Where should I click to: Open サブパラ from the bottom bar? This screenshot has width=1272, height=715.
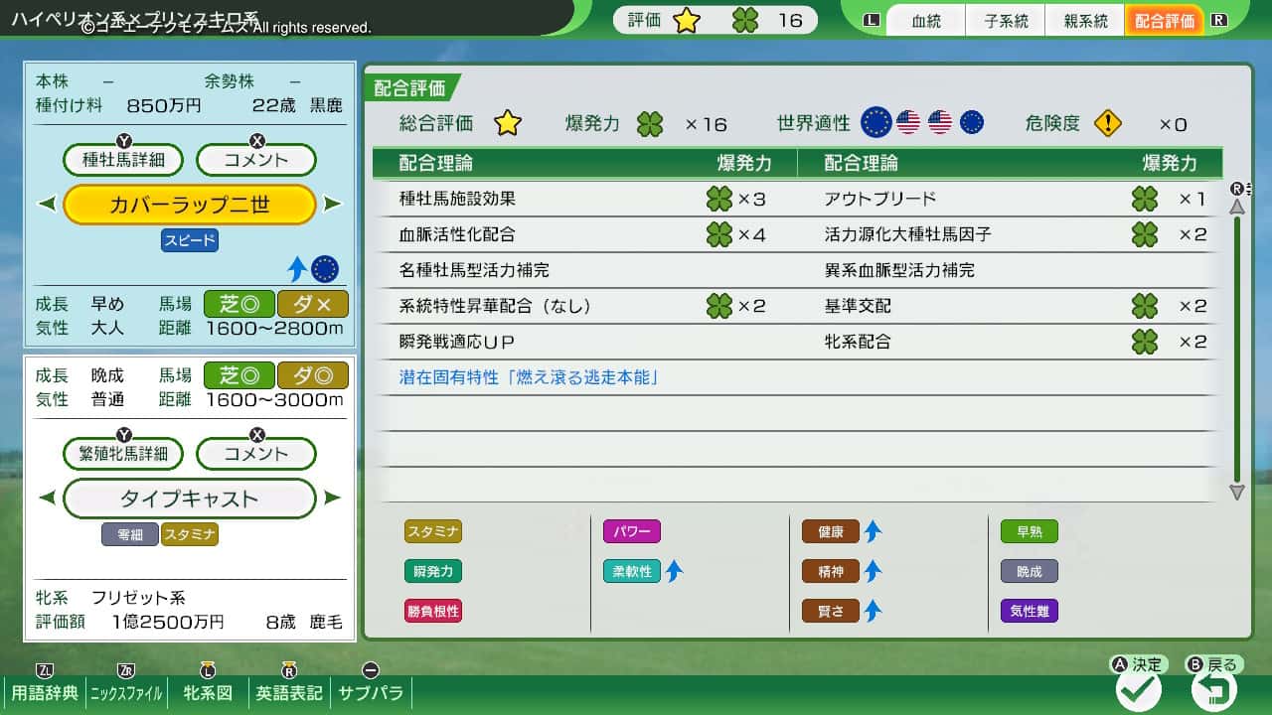click(x=370, y=693)
